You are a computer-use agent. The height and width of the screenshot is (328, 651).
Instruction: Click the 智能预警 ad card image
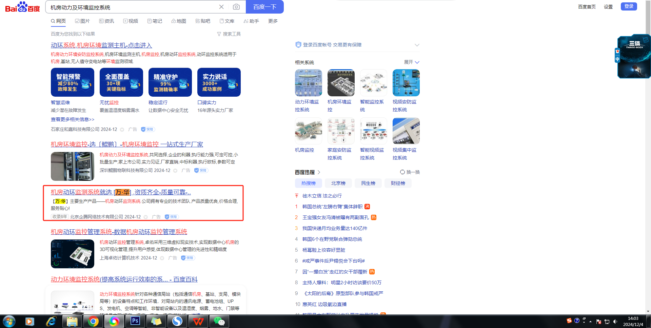[x=73, y=82]
